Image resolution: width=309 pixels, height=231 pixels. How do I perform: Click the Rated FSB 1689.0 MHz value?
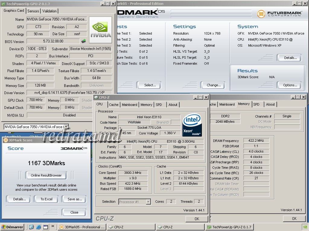point(133,189)
